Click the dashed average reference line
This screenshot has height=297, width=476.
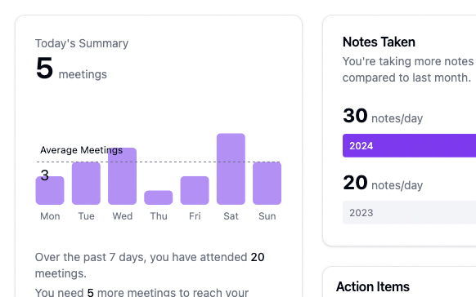[159, 162]
